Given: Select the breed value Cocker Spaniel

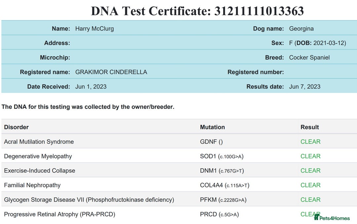Looking at the screenshot, I should (x=309, y=58).
